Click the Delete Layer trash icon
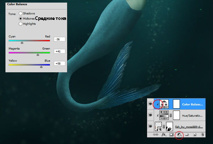Screen dimensions: 213x144 [x=202, y=134]
